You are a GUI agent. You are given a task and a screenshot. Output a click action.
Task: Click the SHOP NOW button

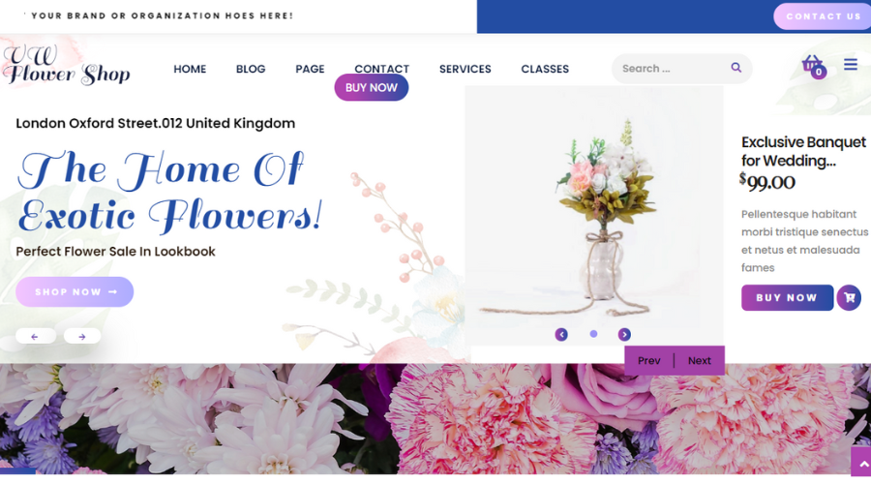pos(75,291)
